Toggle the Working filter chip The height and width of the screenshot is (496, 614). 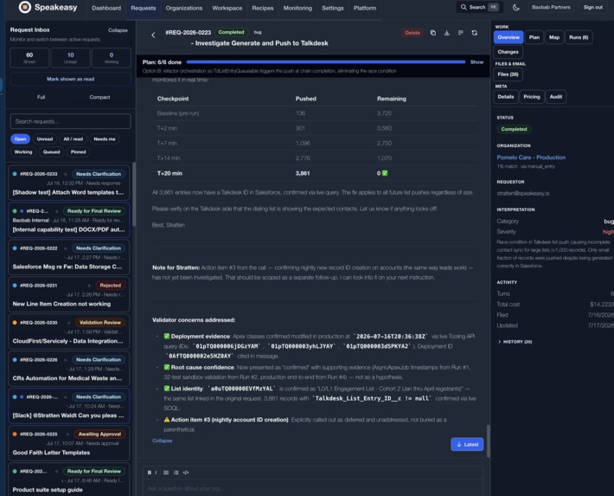[x=23, y=151]
